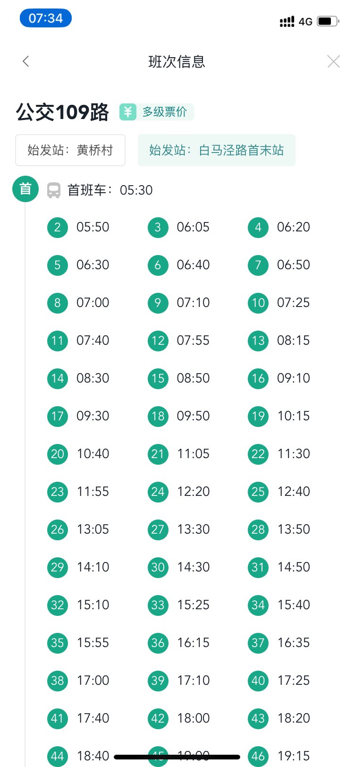Tap the green first-bus circle marker

point(25,189)
